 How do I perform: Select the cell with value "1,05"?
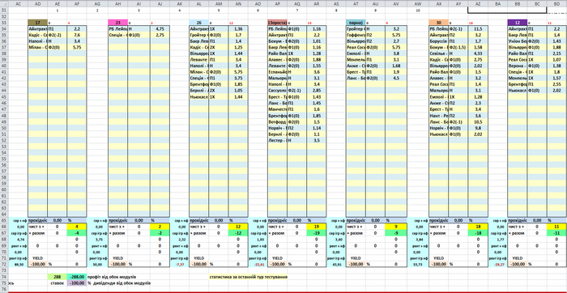[x=238, y=91]
